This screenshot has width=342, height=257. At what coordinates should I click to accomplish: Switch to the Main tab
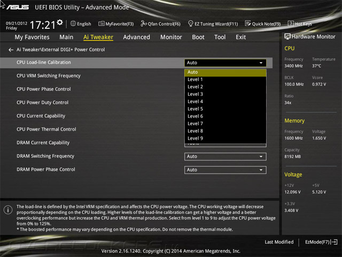point(66,37)
